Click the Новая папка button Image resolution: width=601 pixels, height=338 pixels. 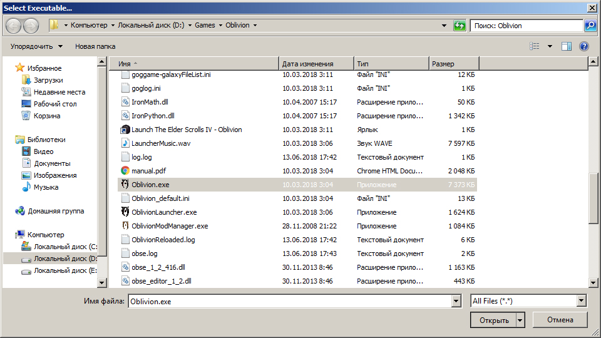click(x=95, y=46)
